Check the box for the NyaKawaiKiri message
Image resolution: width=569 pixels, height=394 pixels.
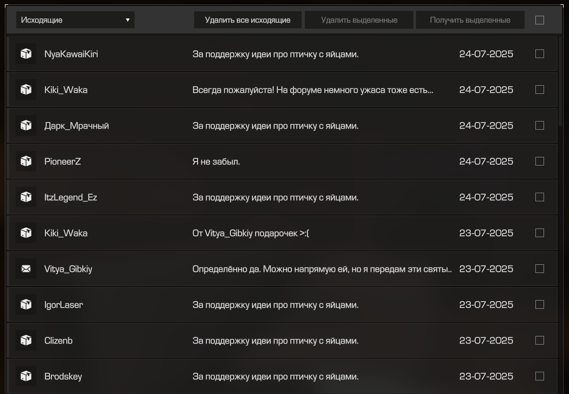point(540,54)
